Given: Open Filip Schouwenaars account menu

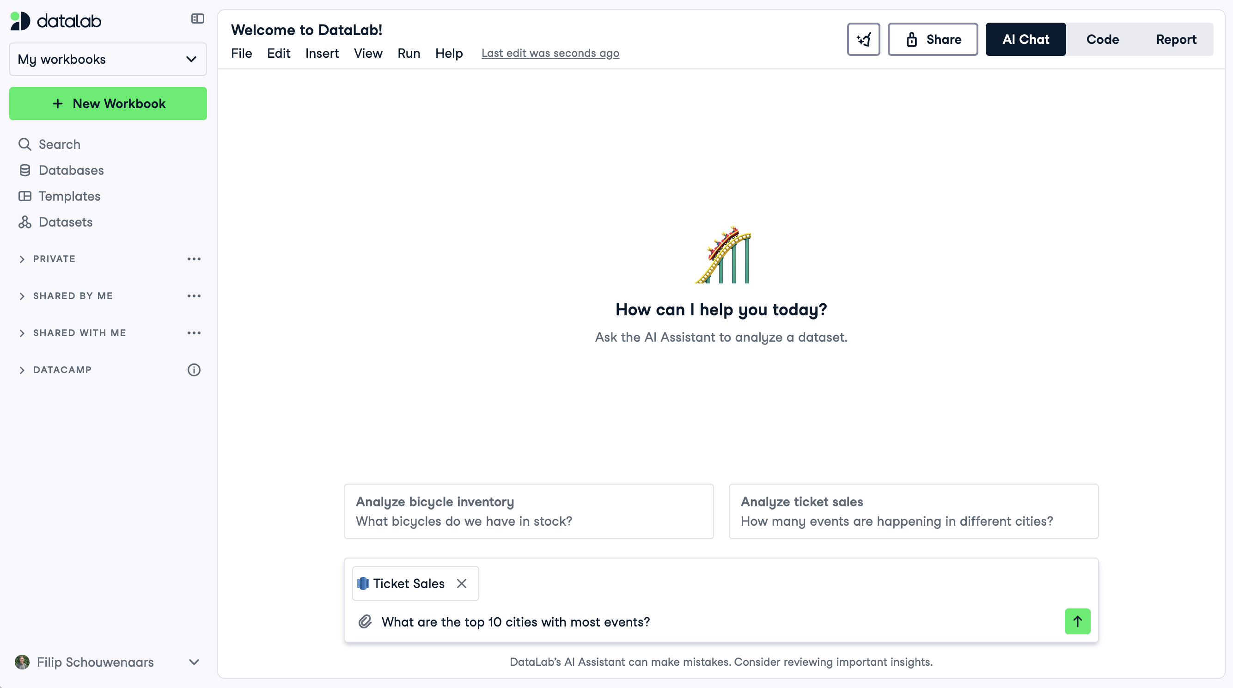Looking at the screenshot, I should (108, 662).
